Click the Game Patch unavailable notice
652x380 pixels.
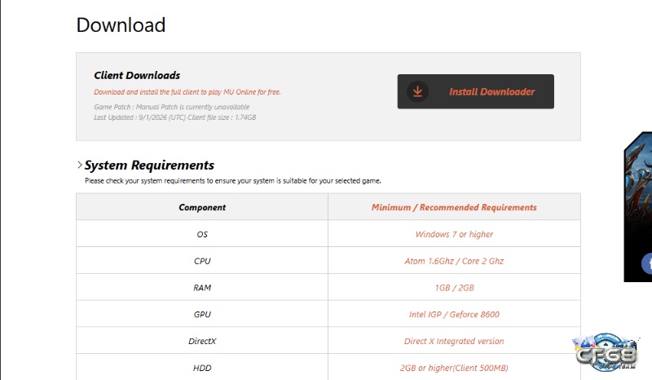click(172, 107)
